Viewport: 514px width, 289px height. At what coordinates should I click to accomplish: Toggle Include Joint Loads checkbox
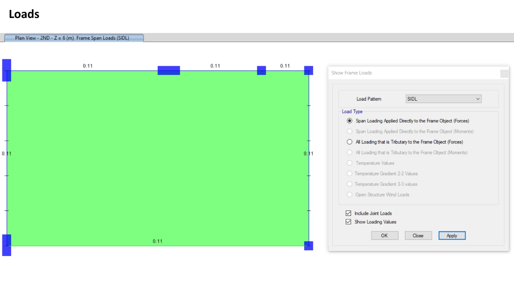348,213
